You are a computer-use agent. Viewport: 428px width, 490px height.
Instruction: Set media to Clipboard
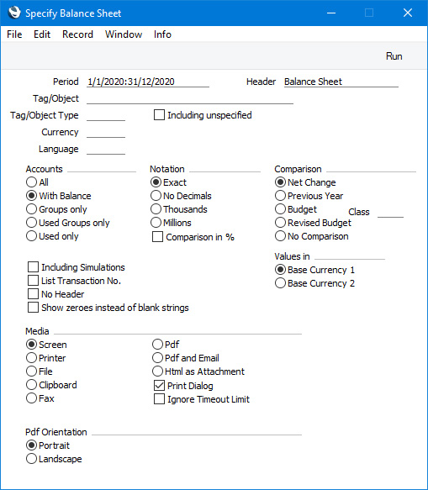32,385
